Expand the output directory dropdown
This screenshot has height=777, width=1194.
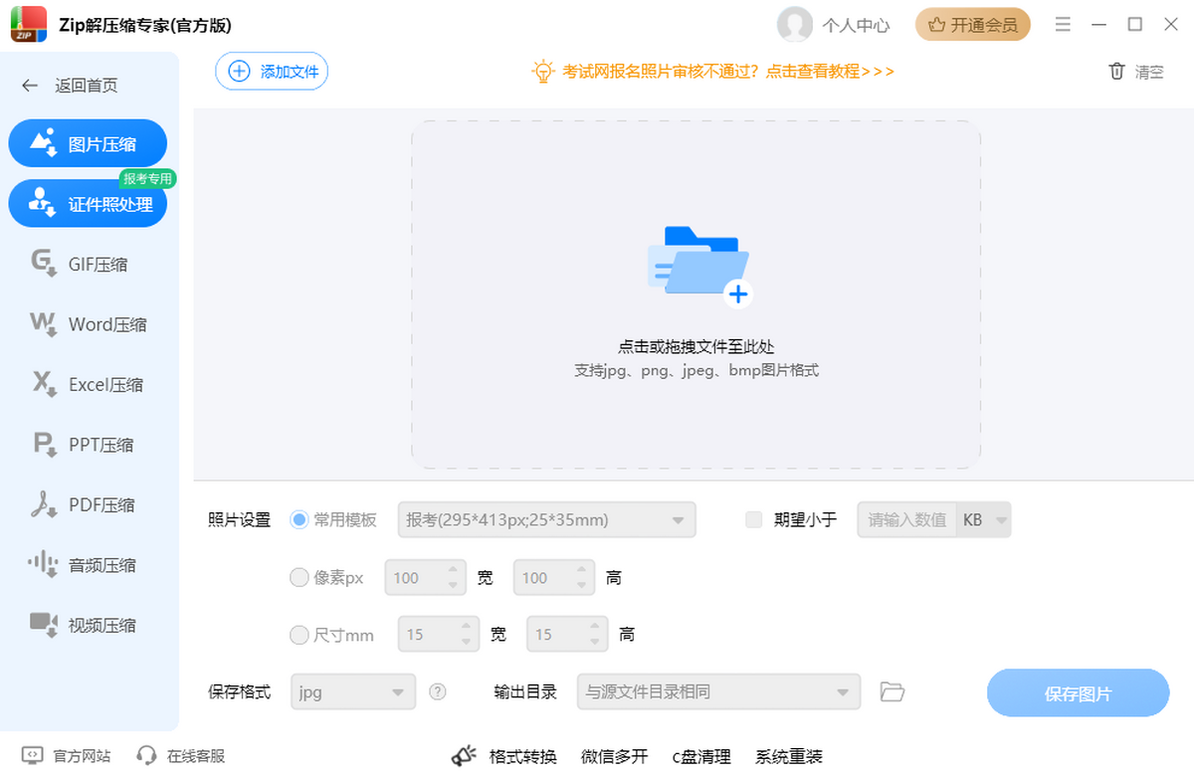tap(717, 691)
